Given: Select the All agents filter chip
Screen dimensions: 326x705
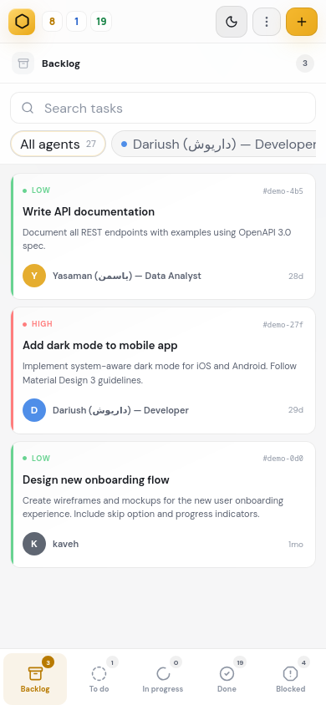Looking at the screenshot, I should coord(58,144).
